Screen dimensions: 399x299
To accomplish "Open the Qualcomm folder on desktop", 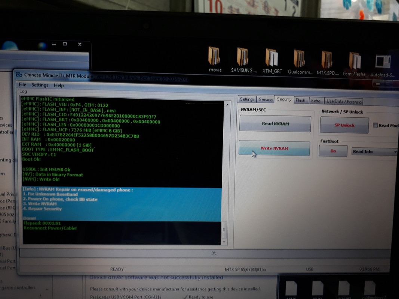I will click(x=300, y=62).
